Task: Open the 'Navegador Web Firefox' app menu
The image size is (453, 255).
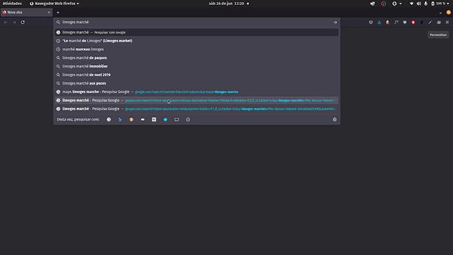Action: click(x=54, y=3)
